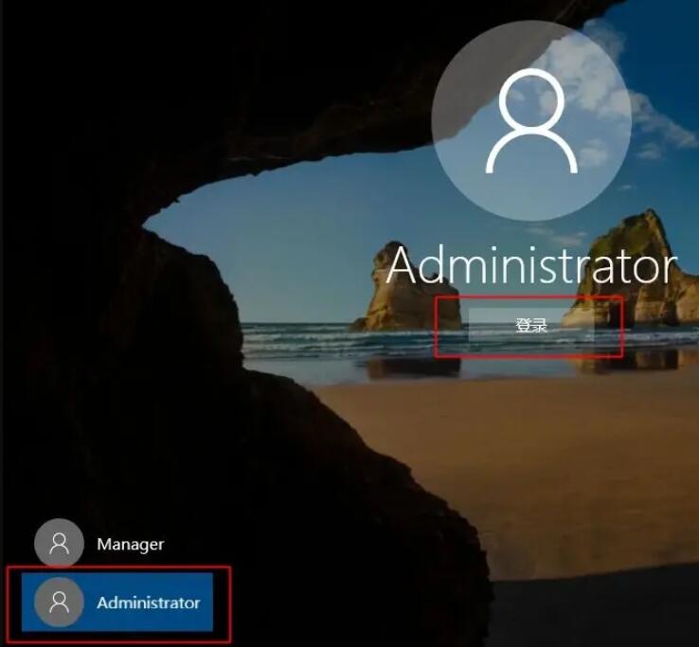The width and height of the screenshot is (699, 647).
Task: Click the left sea stack rock in wallpaper
Action: [x=398, y=289]
